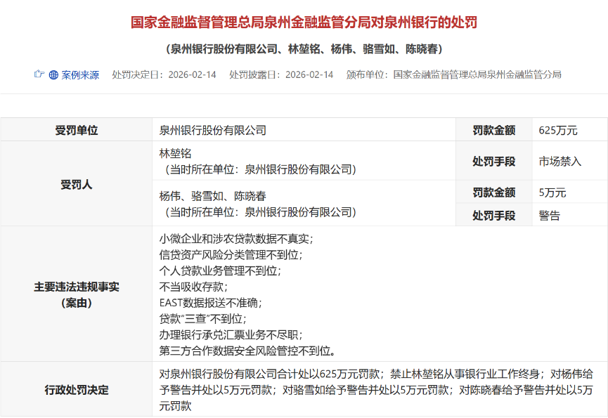The width and height of the screenshot is (608, 418).
Task: Click the 行政处罚决定 header cell
Action: pyautogui.click(x=77, y=390)
